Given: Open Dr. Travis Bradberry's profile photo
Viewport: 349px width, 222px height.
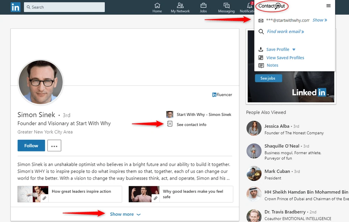Looking at the screenshot, I should (x=254, y=216).
